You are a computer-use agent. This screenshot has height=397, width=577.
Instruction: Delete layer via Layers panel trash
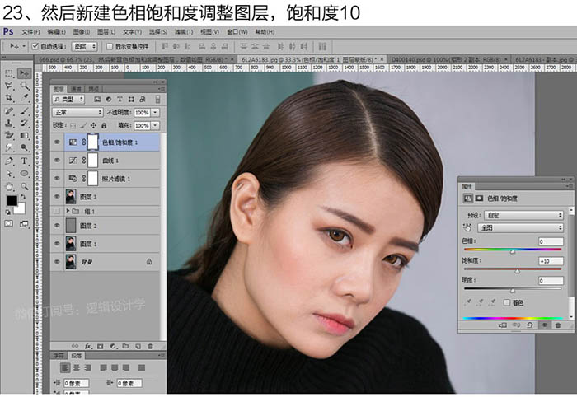coord(150,346)
